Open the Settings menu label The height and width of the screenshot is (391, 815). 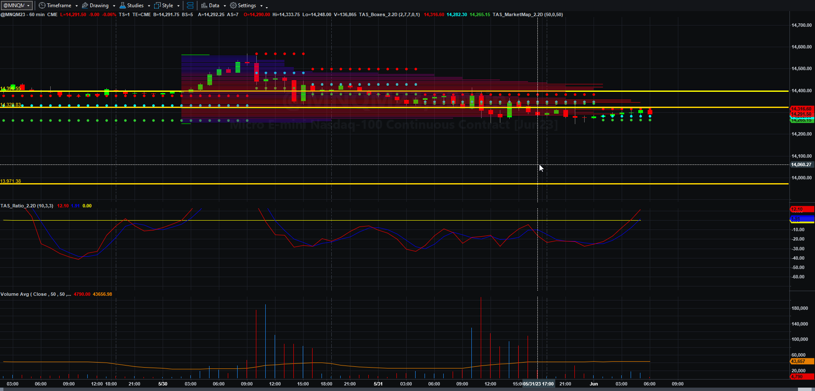click(x=247, y=6)
